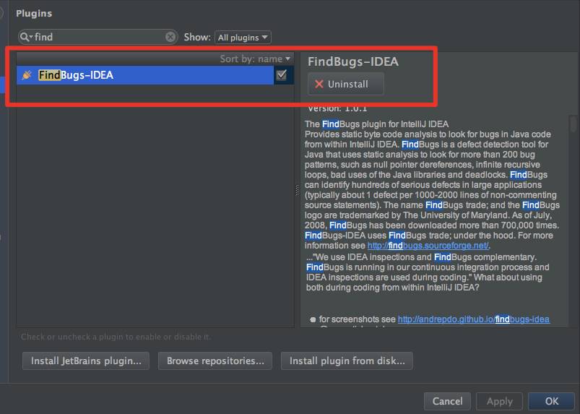Disable FindBugs-IDEA plugin checkbox
This screenshot has width=580, height=414.
[282, 75]
